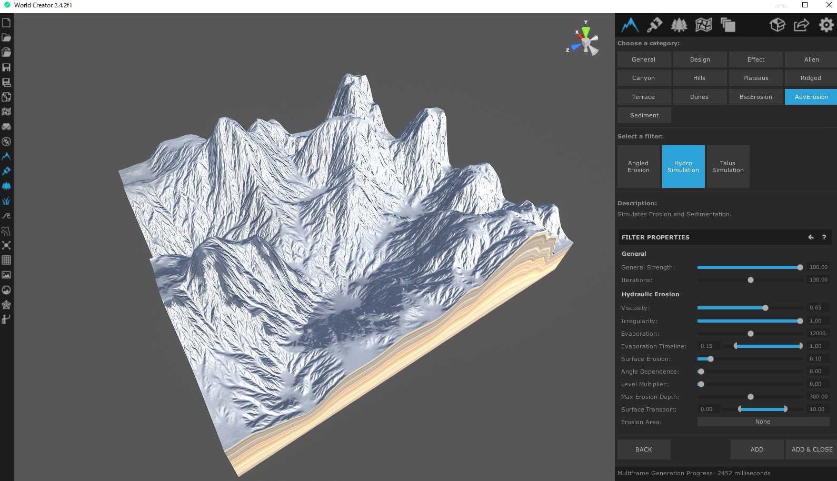Click the wave icon in the left sidebar
837x481 pixels.
pos(6,216)
